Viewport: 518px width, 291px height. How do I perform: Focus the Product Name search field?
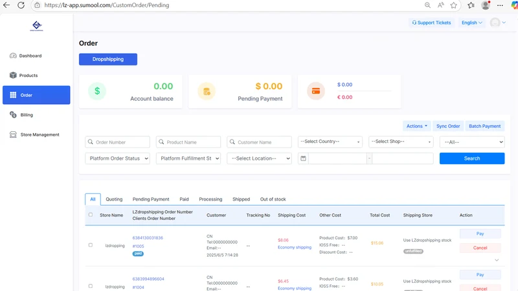click(x=188, y=142)
